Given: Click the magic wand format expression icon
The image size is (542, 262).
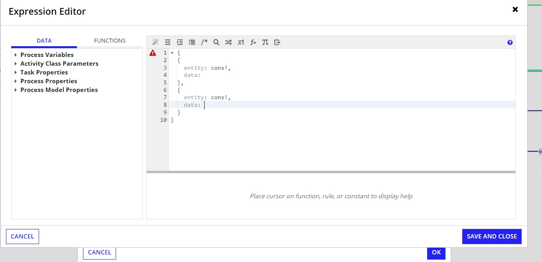Looking at the screenshot, I should 156,42.
